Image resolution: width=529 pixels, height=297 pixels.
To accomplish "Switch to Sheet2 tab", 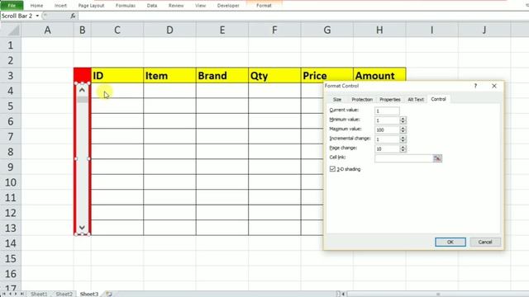I will [64, 294].
